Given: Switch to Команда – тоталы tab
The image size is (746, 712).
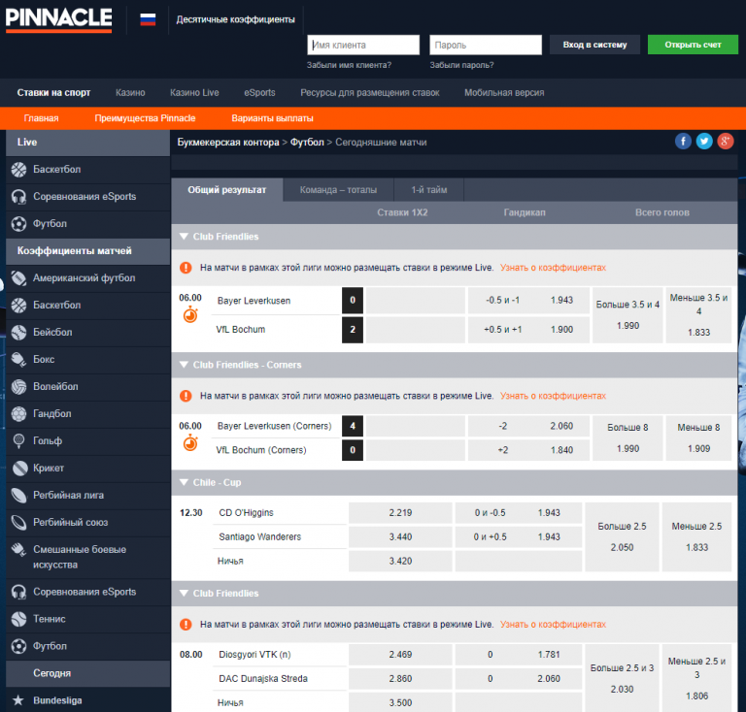Looking at the screenshot, I should click(x=338, y=190).
